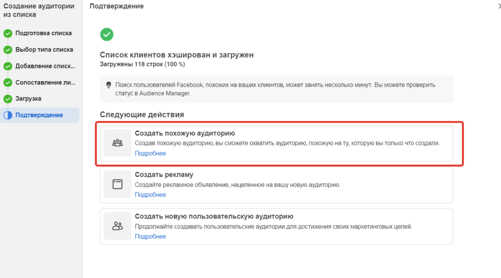
Task: Click the Следующие действия heading
Action: tap(142, 115)
